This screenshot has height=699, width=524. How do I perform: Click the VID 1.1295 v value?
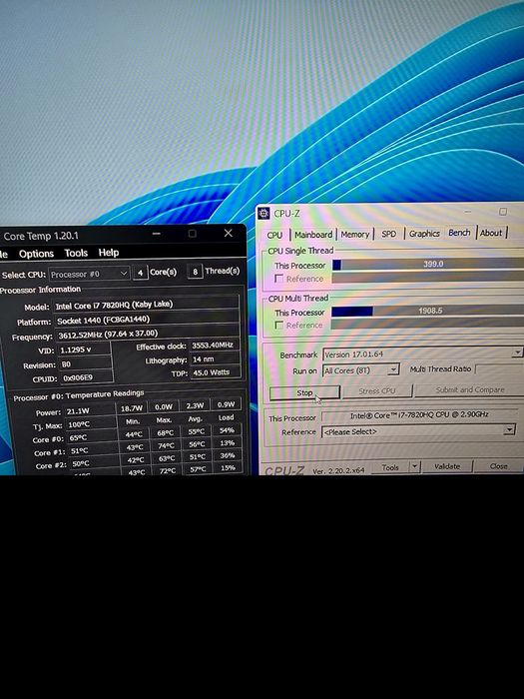[x=84, y=349]
